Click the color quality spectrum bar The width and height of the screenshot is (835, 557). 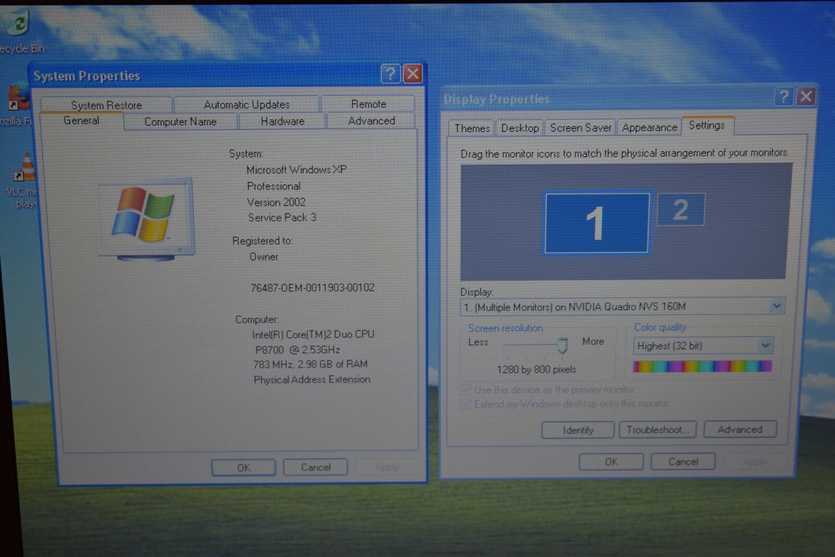(x=702, y=366)
